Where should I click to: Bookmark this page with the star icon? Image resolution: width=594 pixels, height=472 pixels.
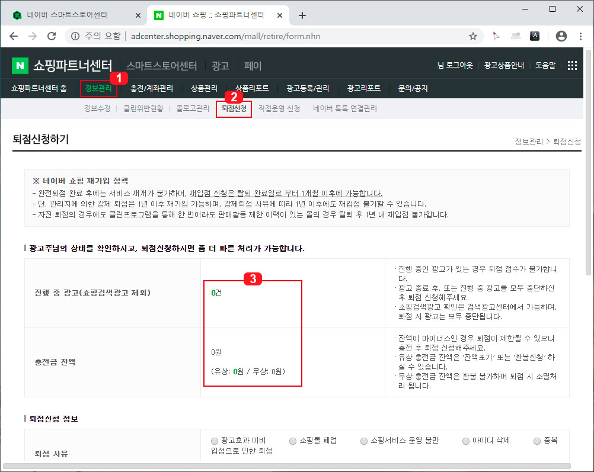[x=473, y=36]
